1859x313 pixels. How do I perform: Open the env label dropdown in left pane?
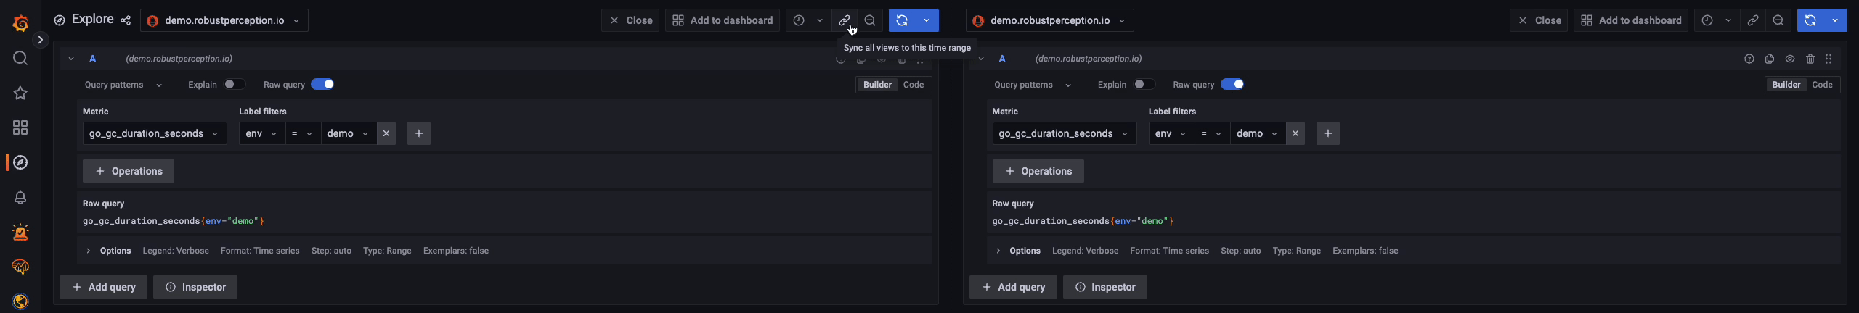[x=262, y=133]
